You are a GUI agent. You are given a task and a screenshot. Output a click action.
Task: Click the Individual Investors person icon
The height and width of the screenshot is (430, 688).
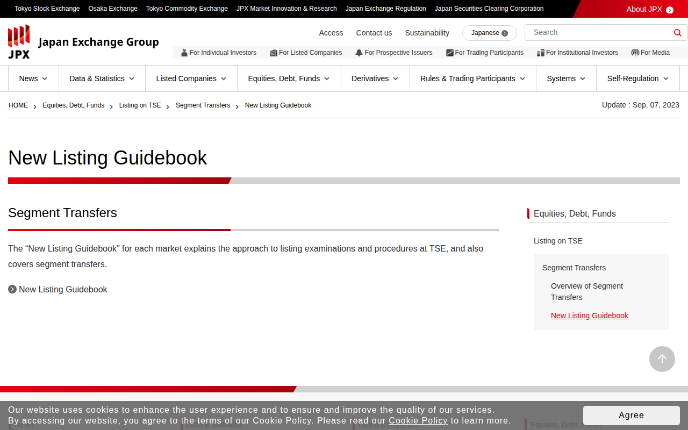[x=184, y=53]
